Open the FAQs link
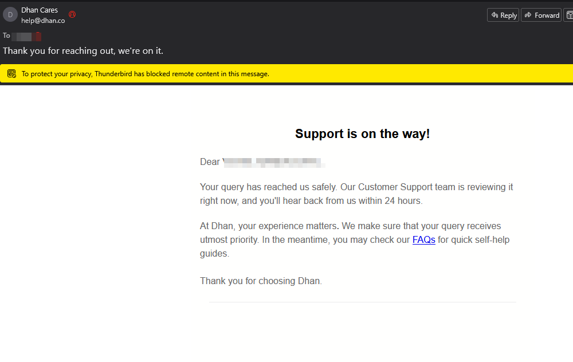 click(423, 239)
